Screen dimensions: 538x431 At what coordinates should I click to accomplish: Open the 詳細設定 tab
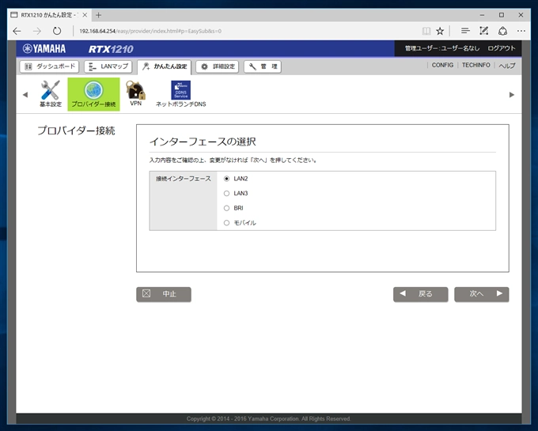(218, 66)
